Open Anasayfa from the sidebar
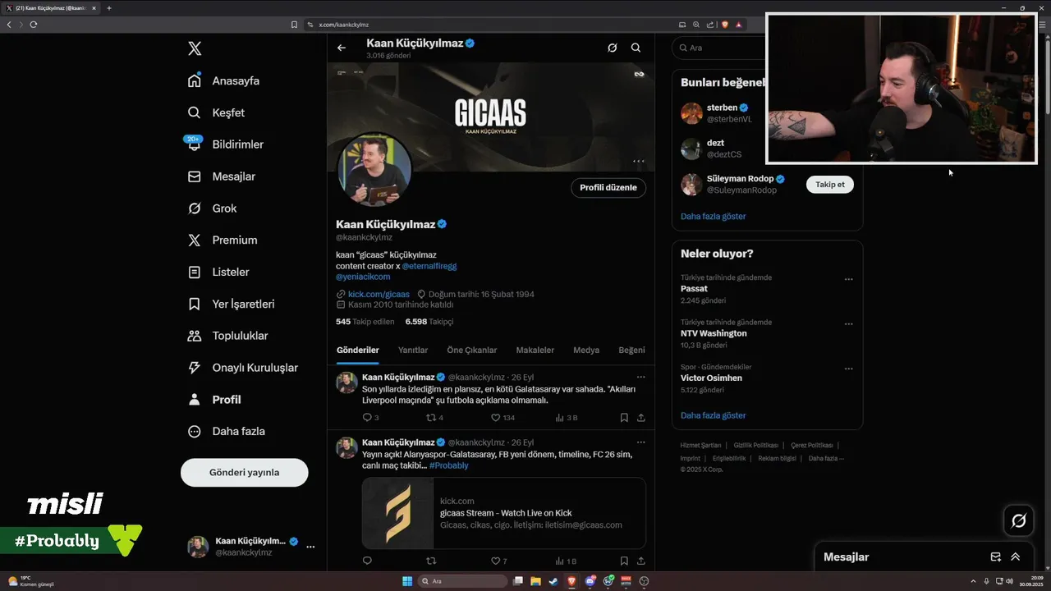 point(223,80)
